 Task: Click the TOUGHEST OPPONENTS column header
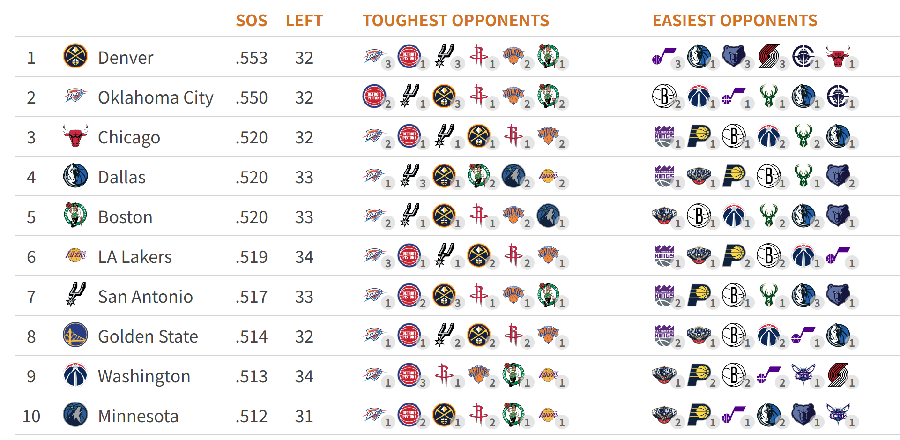(455, 21)
